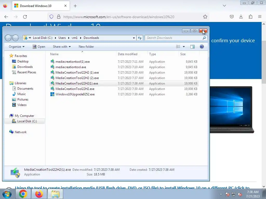The height and width of the screenshot is (199, 266).
Task: Open the Pictures library
Action: (23, 99)
